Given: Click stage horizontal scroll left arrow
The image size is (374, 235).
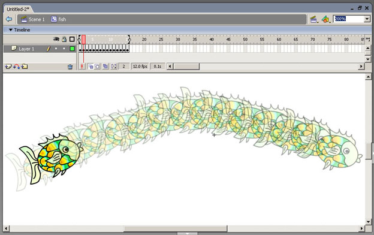Looking at the screenshot, I should [7, 228].
